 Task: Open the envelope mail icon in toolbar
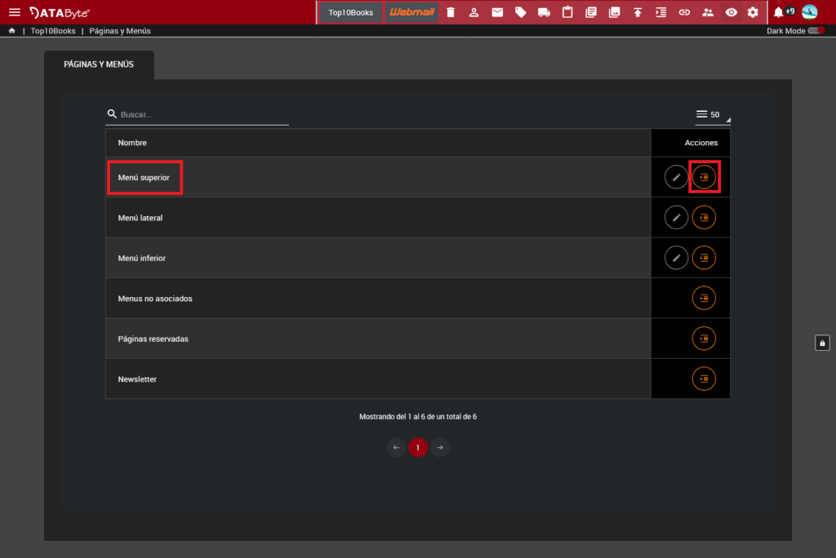point(497,12)
